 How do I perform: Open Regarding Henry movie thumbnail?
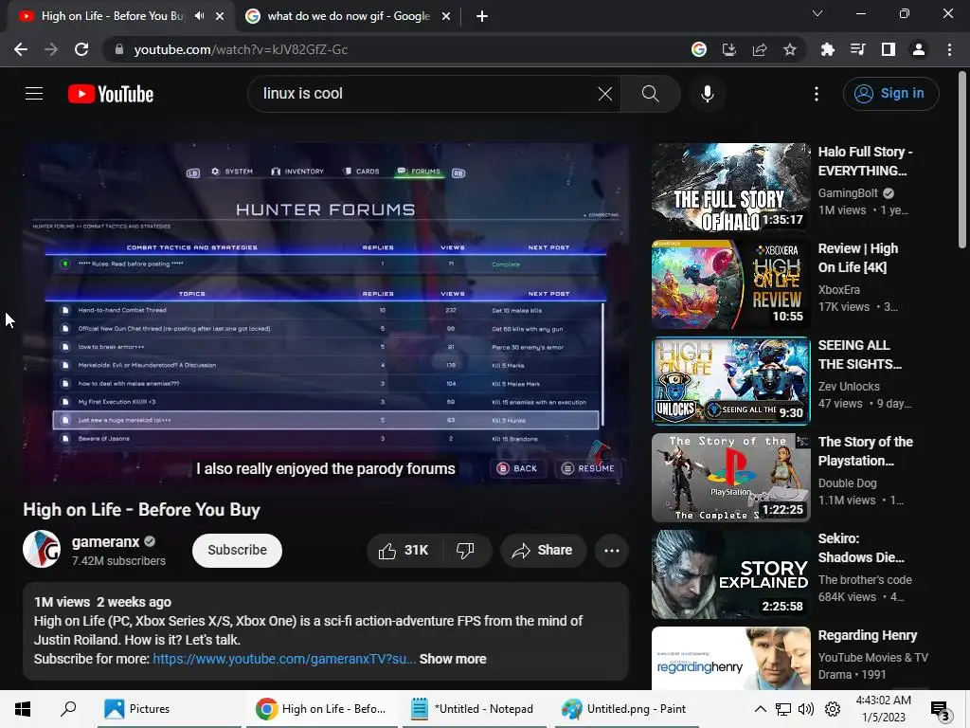pos(730,658)
